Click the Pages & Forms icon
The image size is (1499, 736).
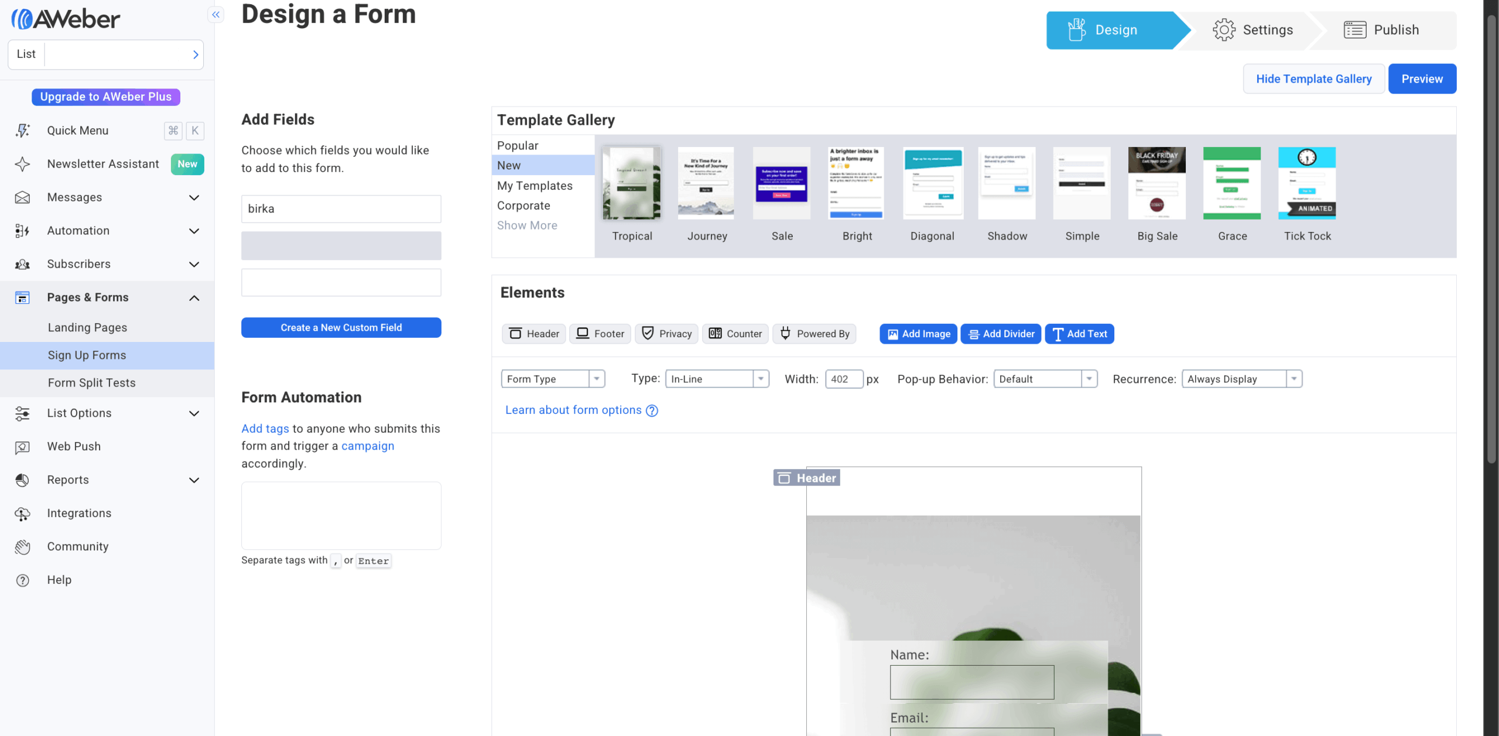click(x=22, y=297)
